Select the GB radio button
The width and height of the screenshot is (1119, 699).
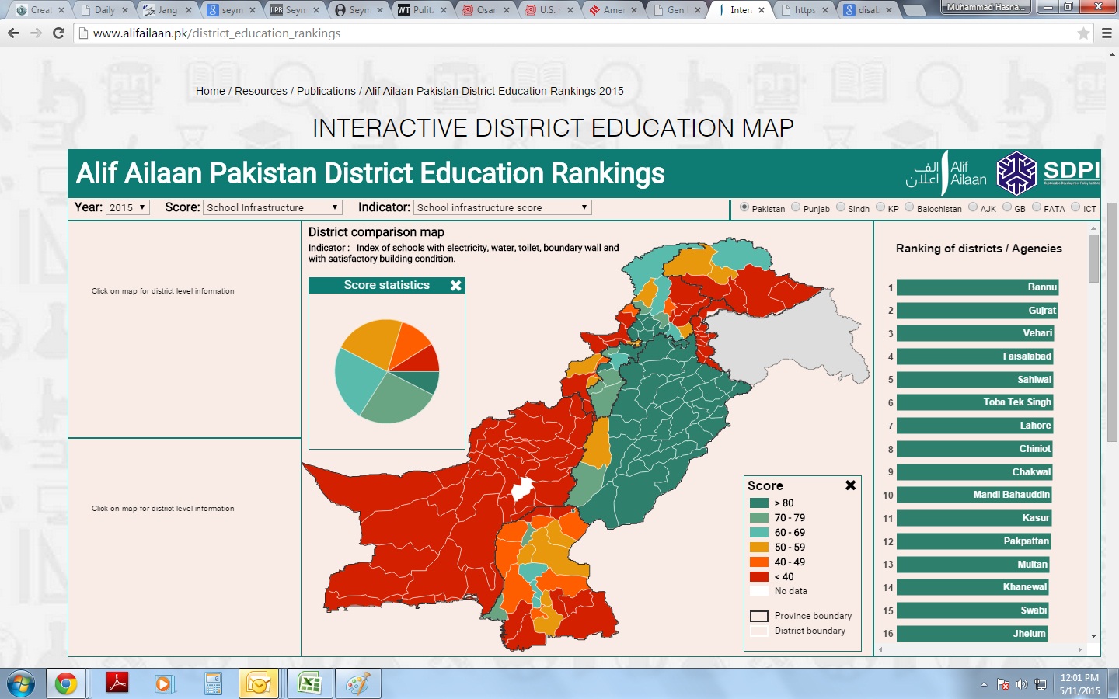(x=1007, y=207)
